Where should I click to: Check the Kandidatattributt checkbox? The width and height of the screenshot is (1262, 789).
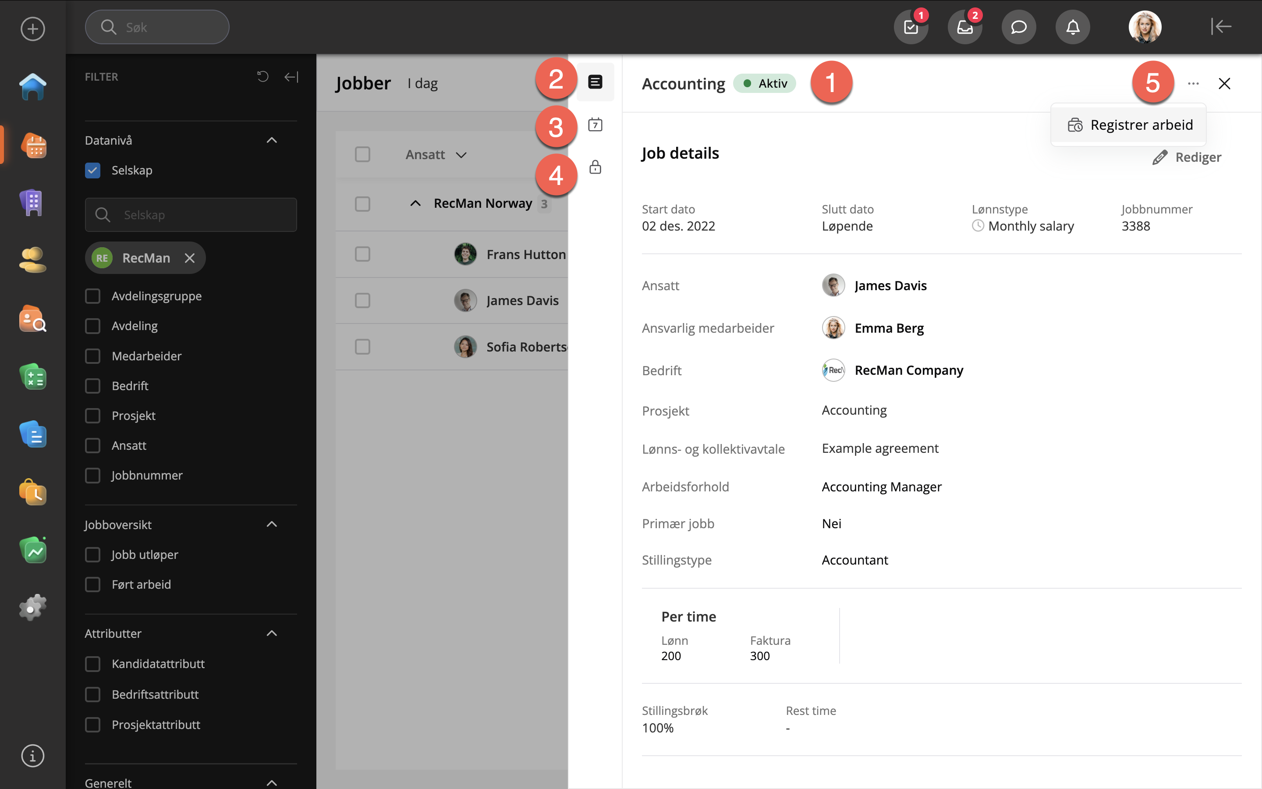click(x=93, y=664)
